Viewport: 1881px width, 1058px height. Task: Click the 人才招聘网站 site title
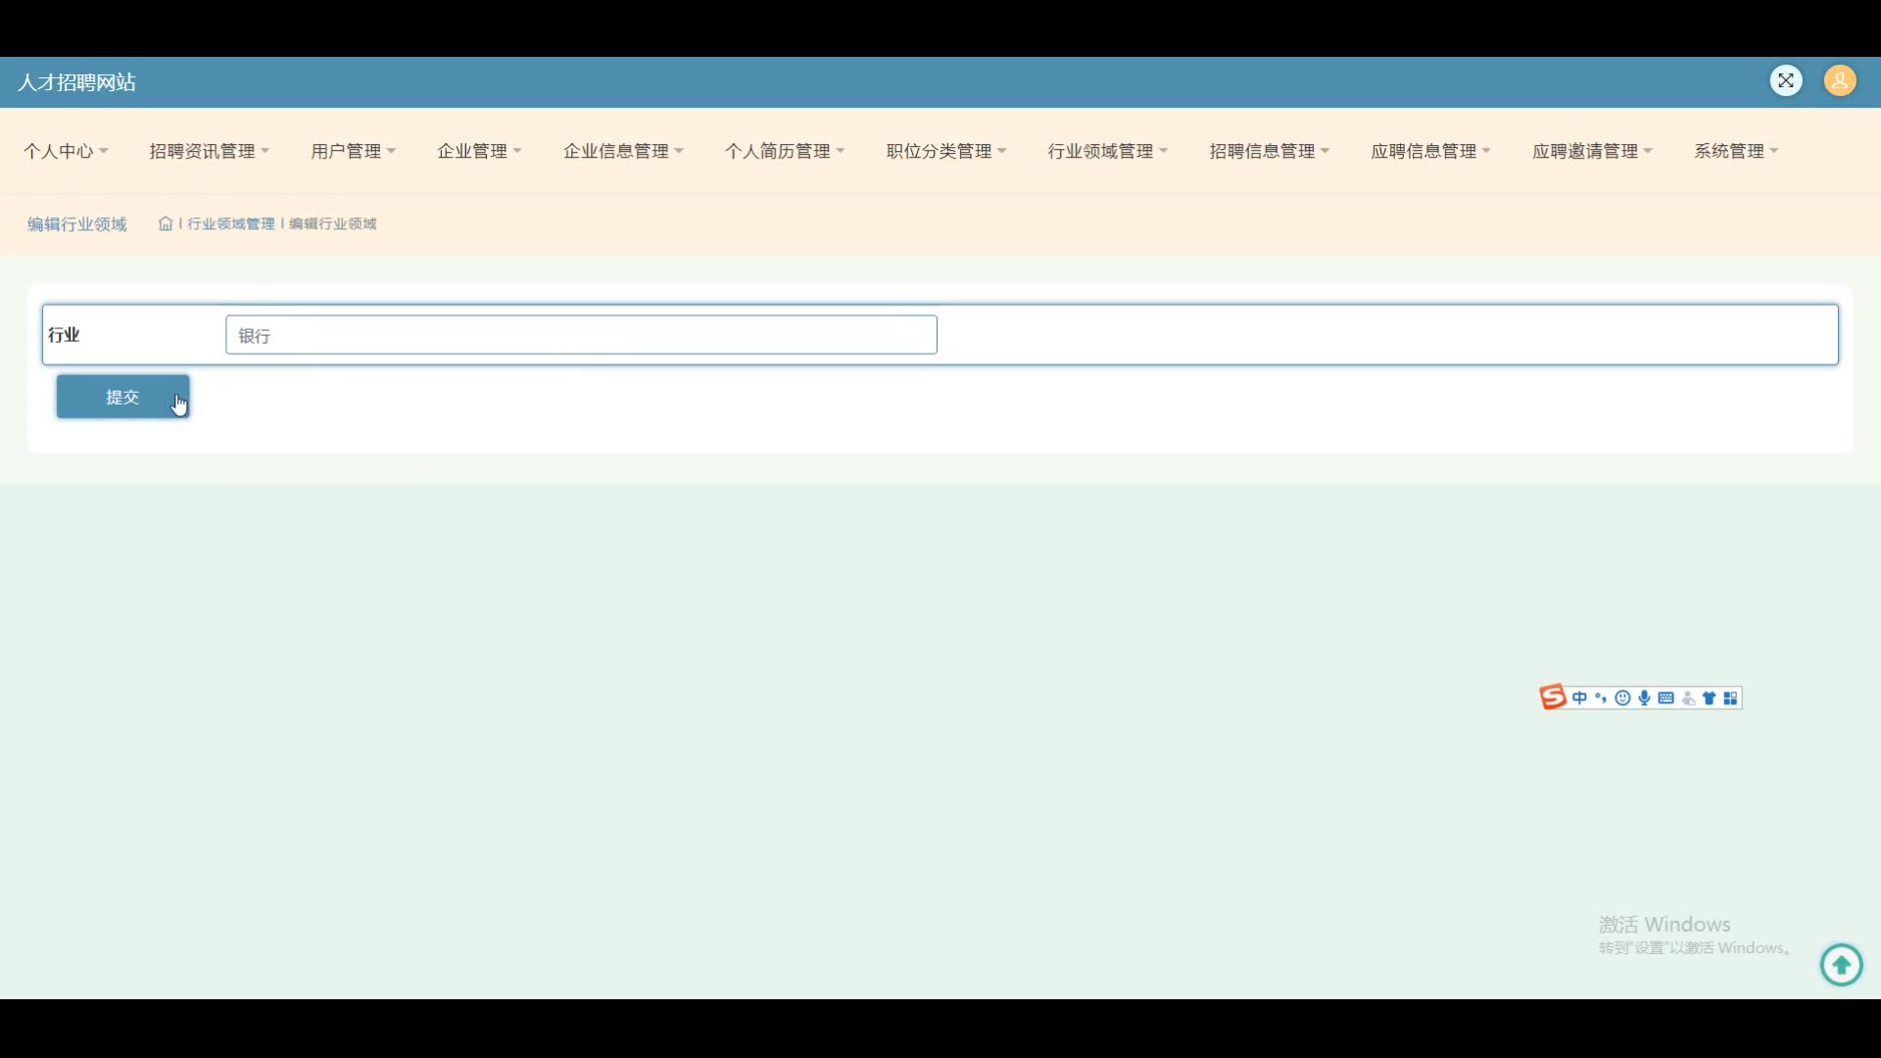[x=77, y=82]
